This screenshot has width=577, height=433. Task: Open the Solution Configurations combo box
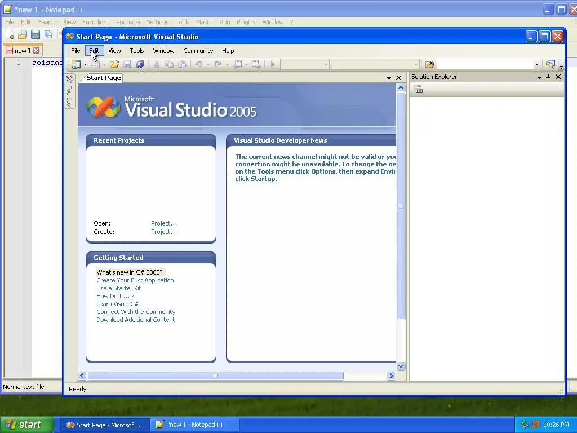305,64
